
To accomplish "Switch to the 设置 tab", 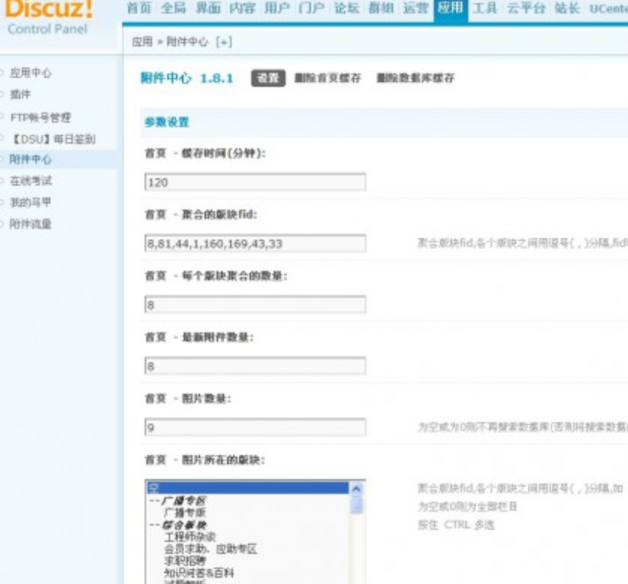I will [x=268, y=78].
